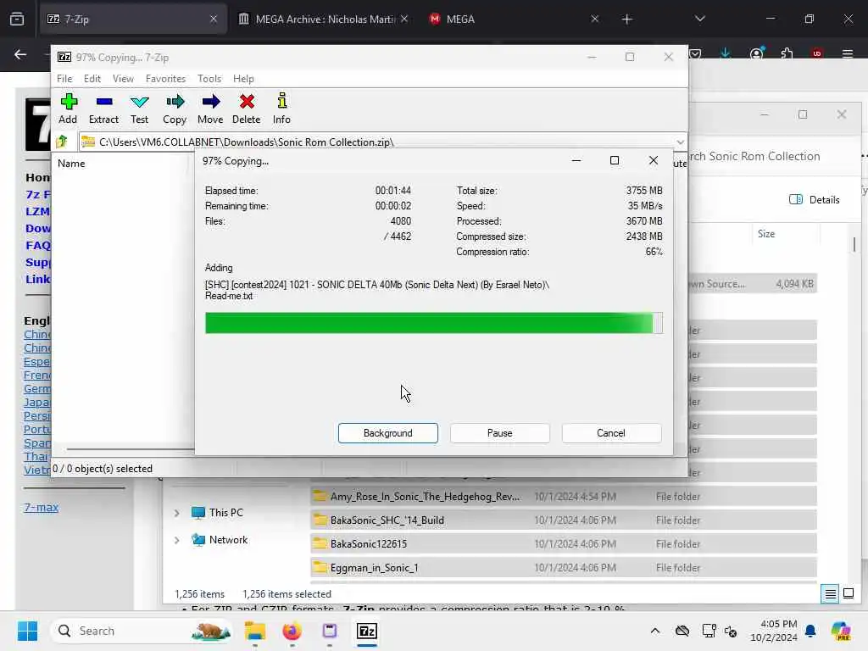This screenshot has width=868, height=651.
Task: Click the Copy toolbar icon
Action: click(175, 109)
